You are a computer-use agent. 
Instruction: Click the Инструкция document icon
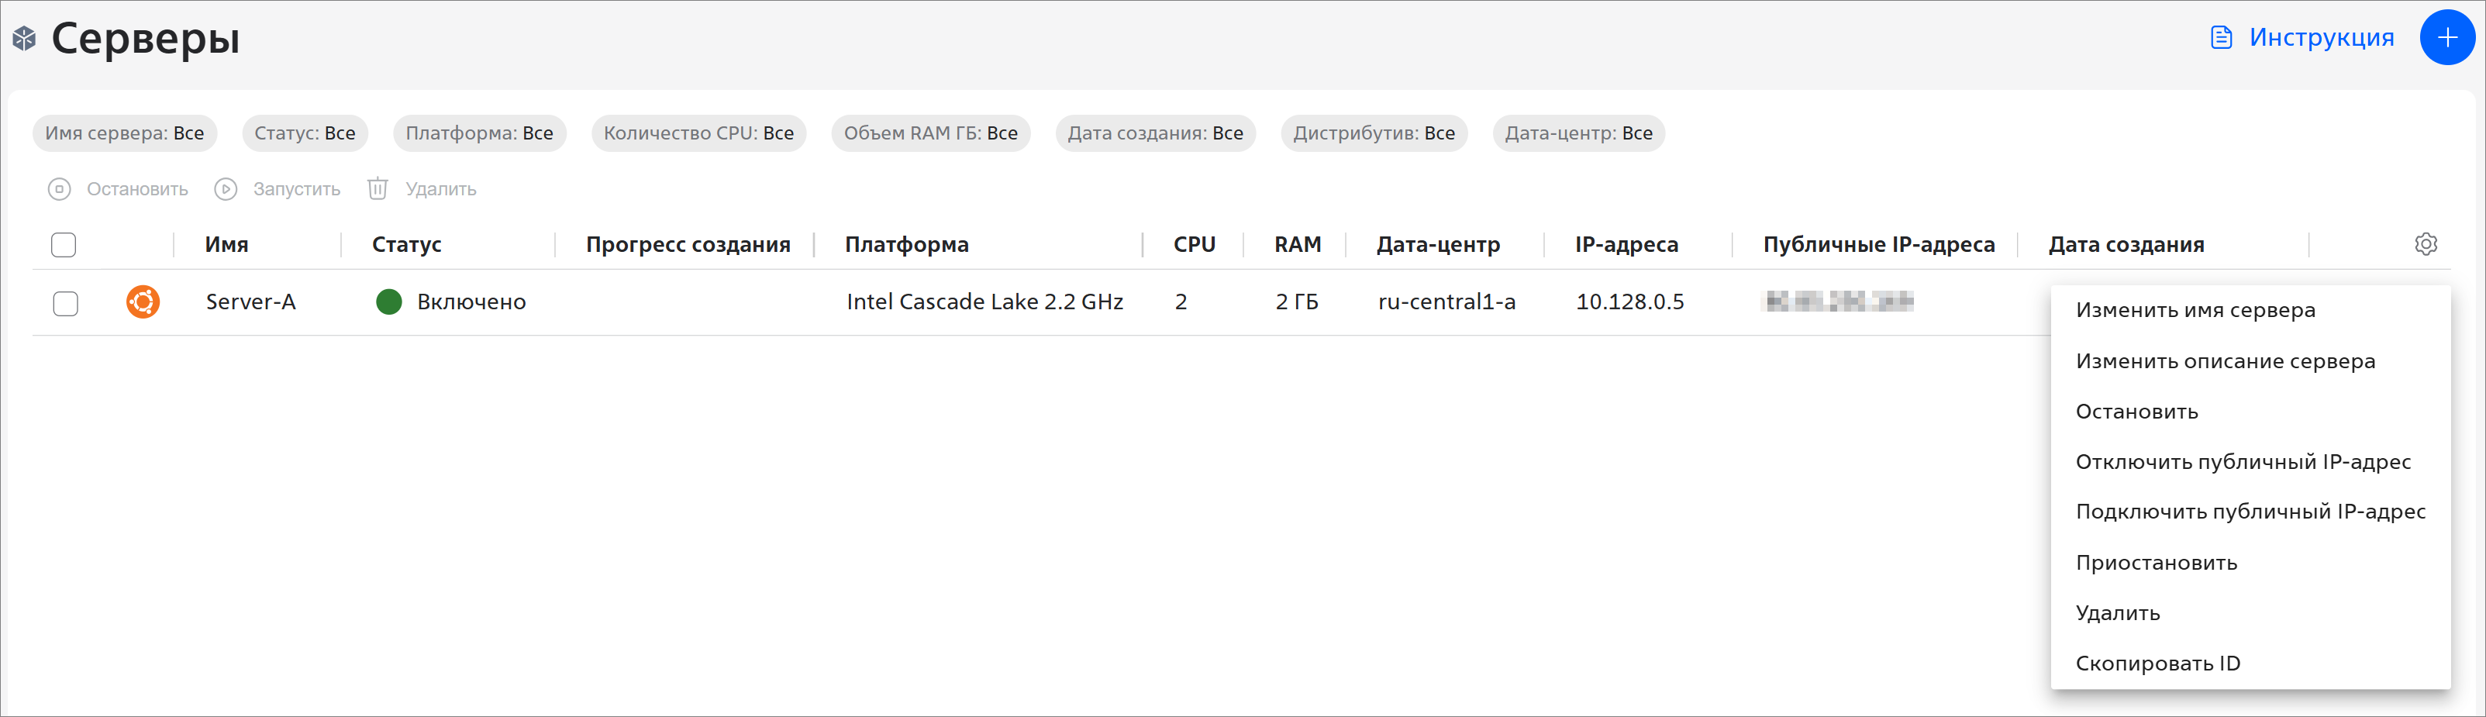2221,38
